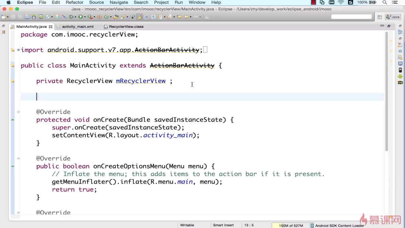Click the Debug bug icon in toolbar
This screenshot has height=228, width=405.
tap(71, 17)
